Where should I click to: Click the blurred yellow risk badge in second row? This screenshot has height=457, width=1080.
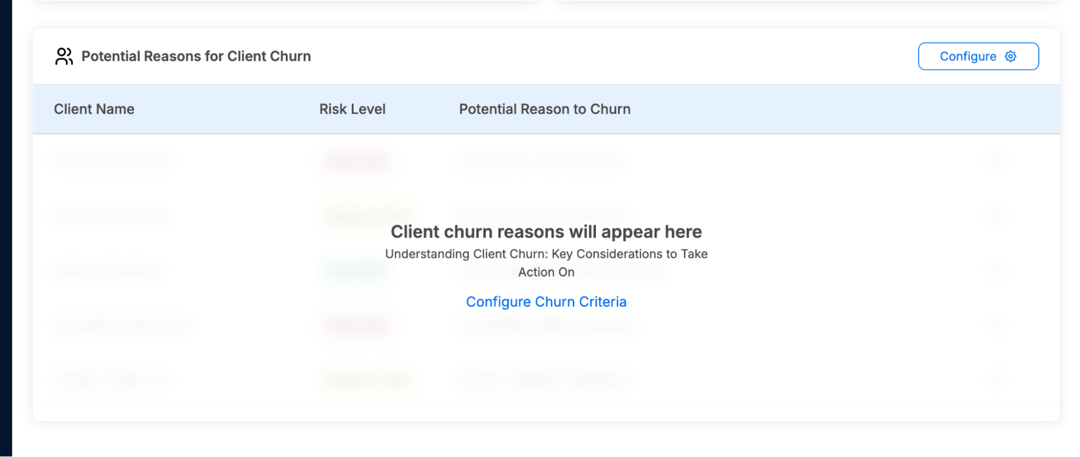point(367,215)
